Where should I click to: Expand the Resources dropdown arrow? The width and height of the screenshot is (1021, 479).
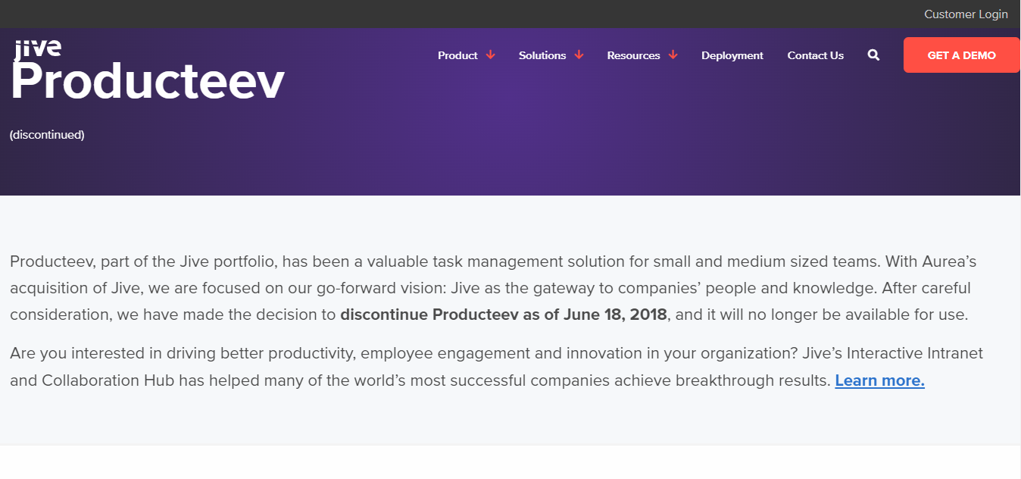coord(673,55)
